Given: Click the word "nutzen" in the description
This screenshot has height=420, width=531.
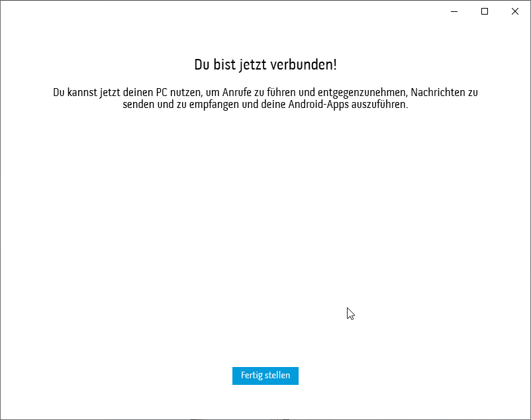Looking at the screenshot, I should pos(189,92).
